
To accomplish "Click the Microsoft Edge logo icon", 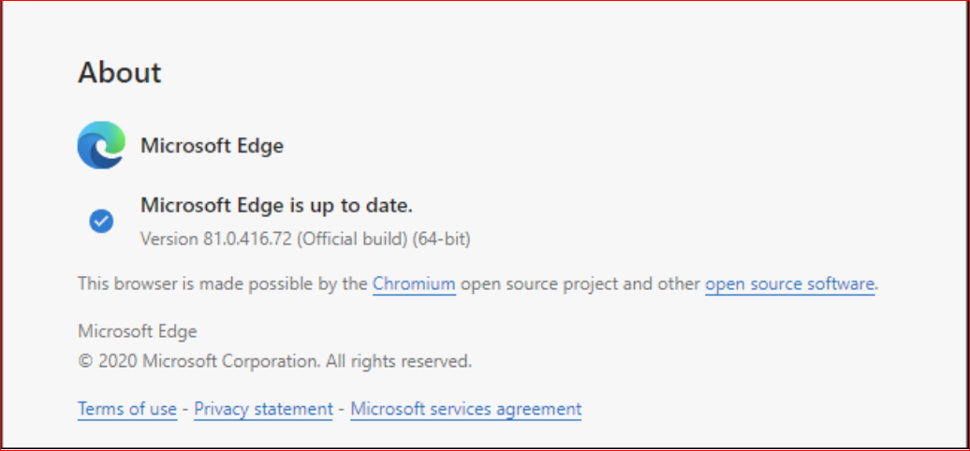I will click(x=101, y=145).
